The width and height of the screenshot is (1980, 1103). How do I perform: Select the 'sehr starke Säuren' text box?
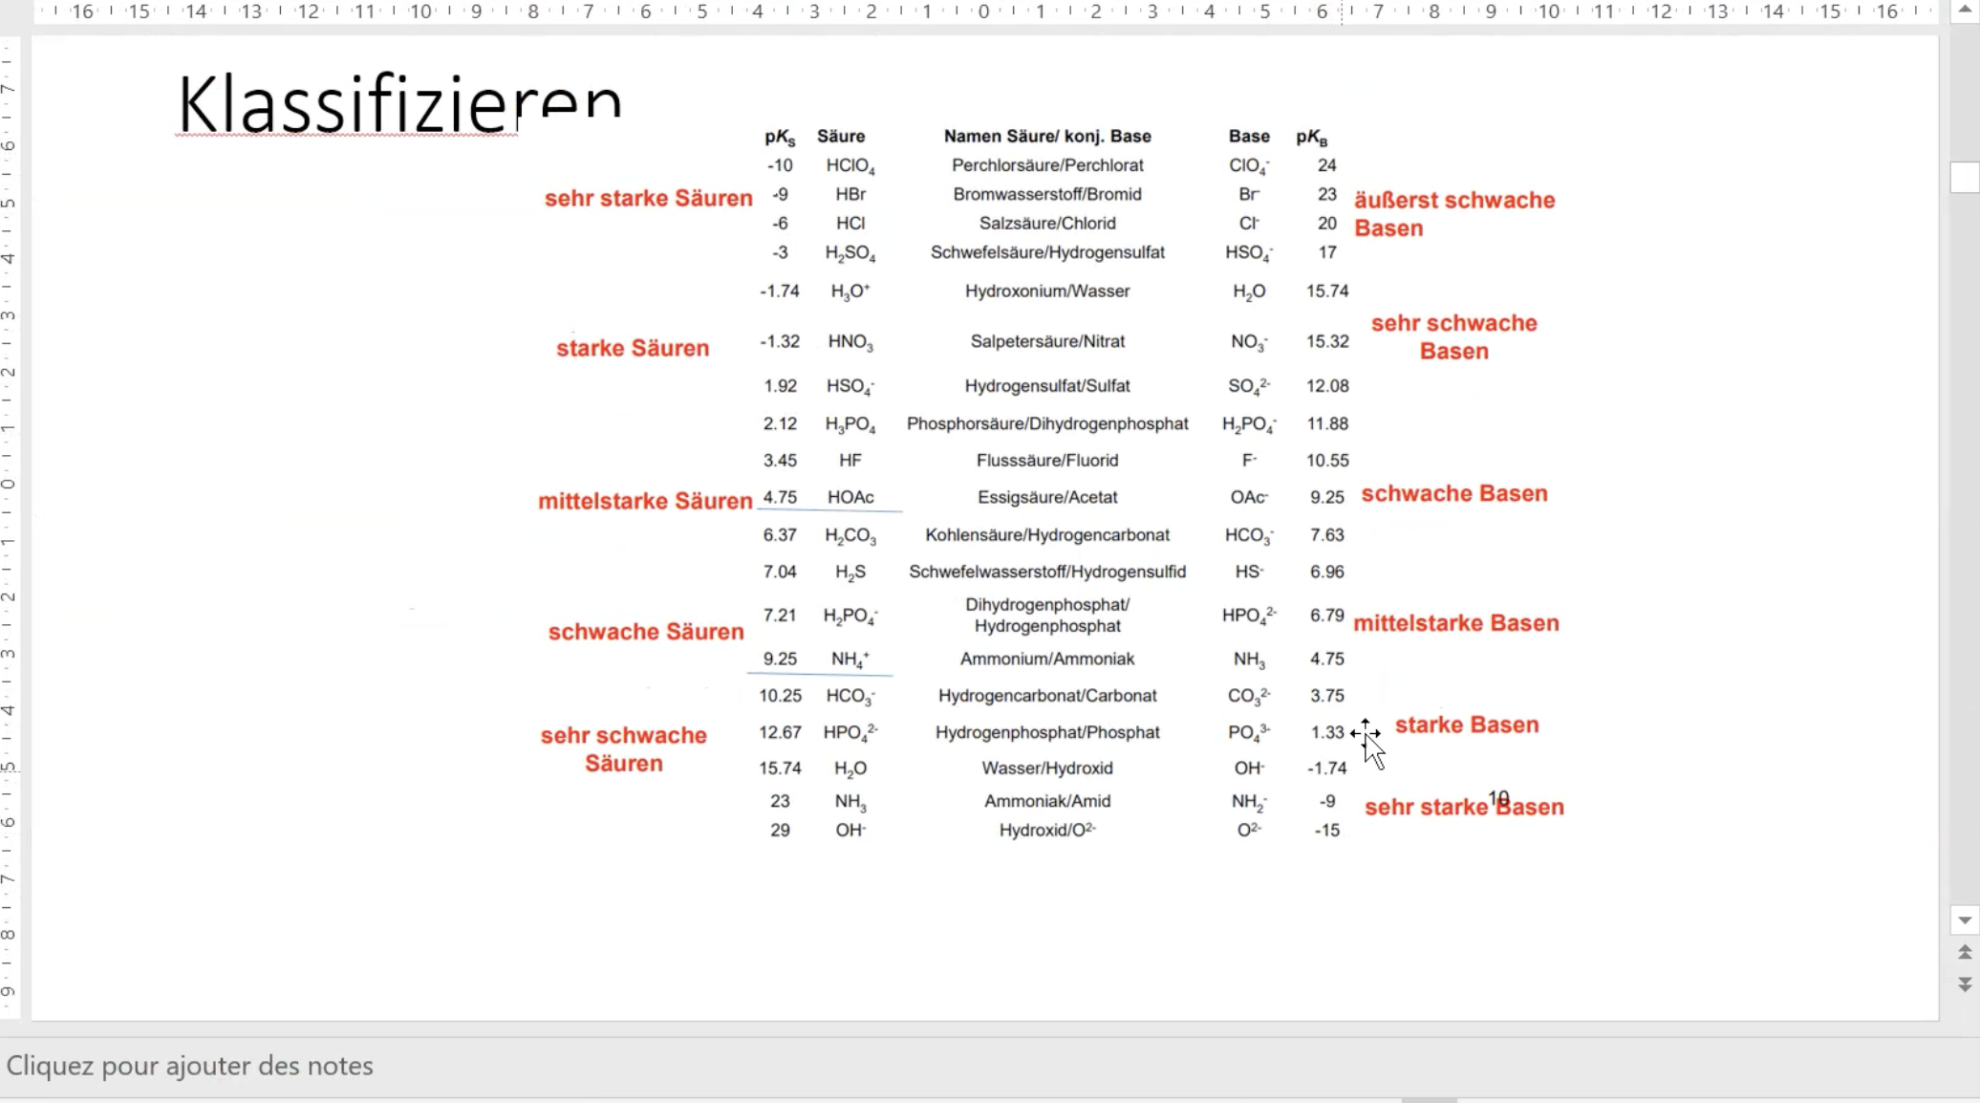(648, 199)
